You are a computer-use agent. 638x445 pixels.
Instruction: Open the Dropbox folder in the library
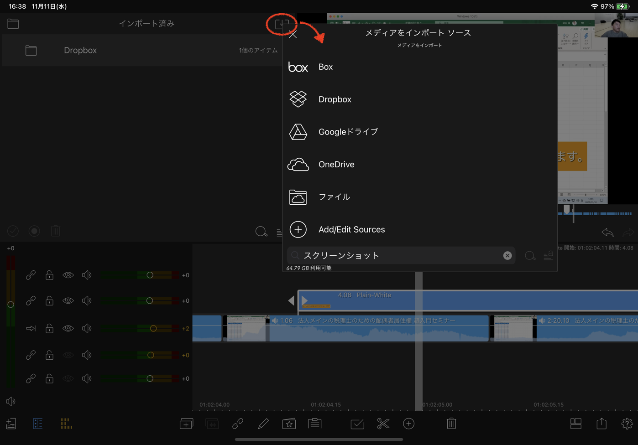[x=142, y=50]
